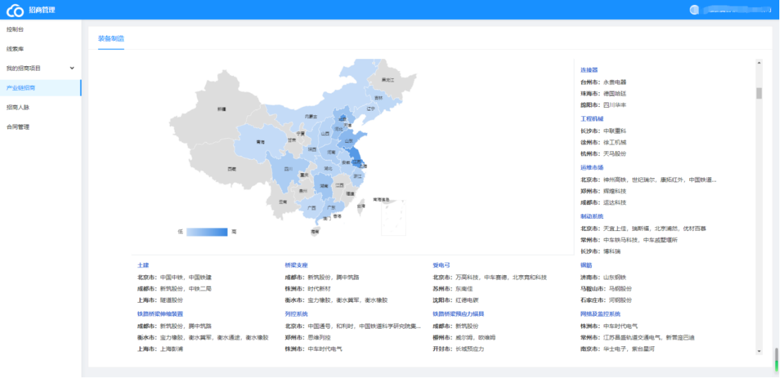The width and height of the screenshot is (780, 378).
Task: Click the 铁路桥梁预应力锚具 heading
Action: click(459, 314)
